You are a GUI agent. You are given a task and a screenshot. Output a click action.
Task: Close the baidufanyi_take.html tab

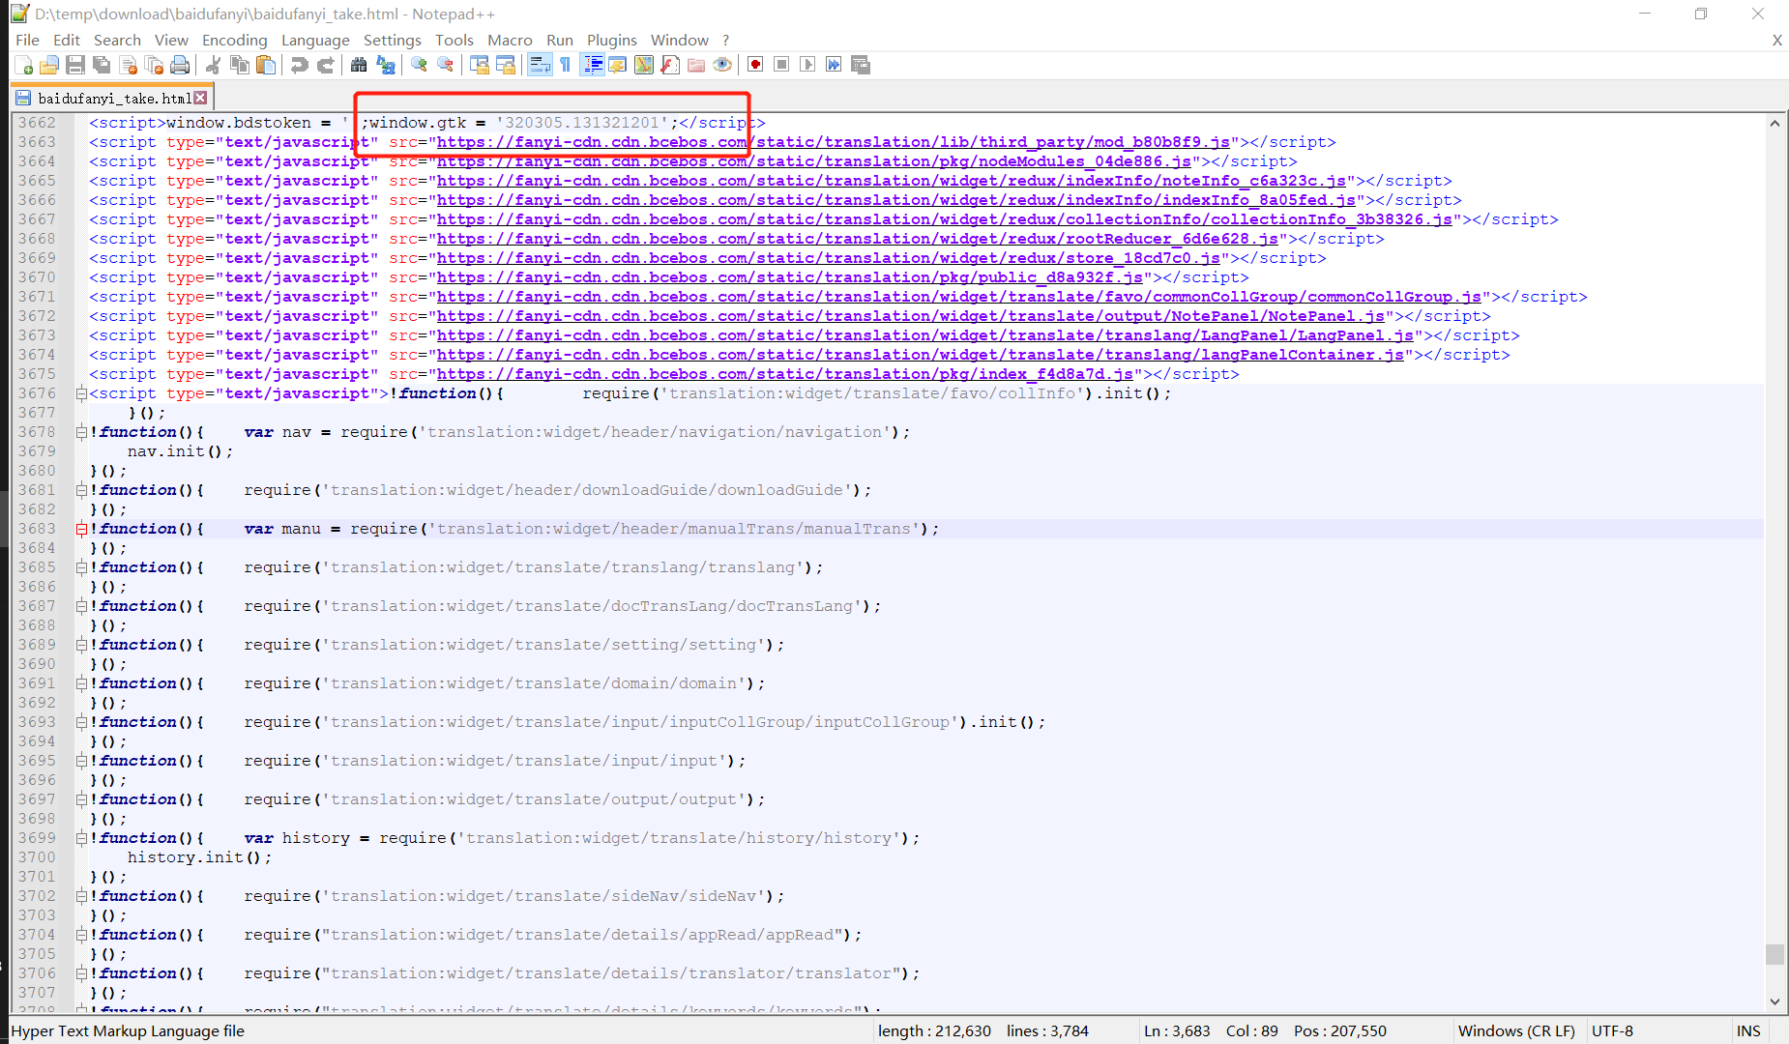[x=200, y=98]
